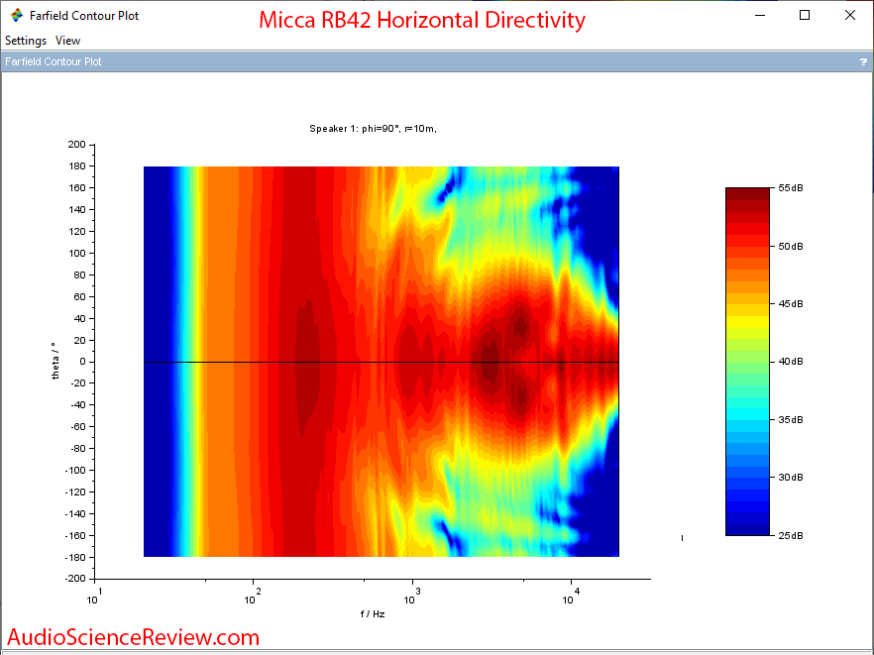The width and height of the screenshot is (874, 655).
Task: Click the -200 tick label on theta axis
Action: [75, 579]
